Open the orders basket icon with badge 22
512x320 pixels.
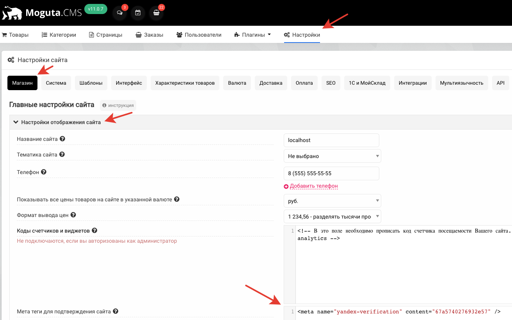(x=156, y=13)
